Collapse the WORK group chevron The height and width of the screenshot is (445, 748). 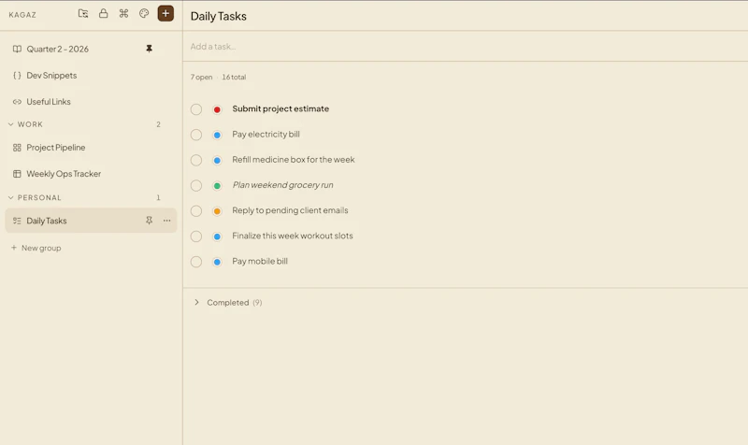click(10, 124)
